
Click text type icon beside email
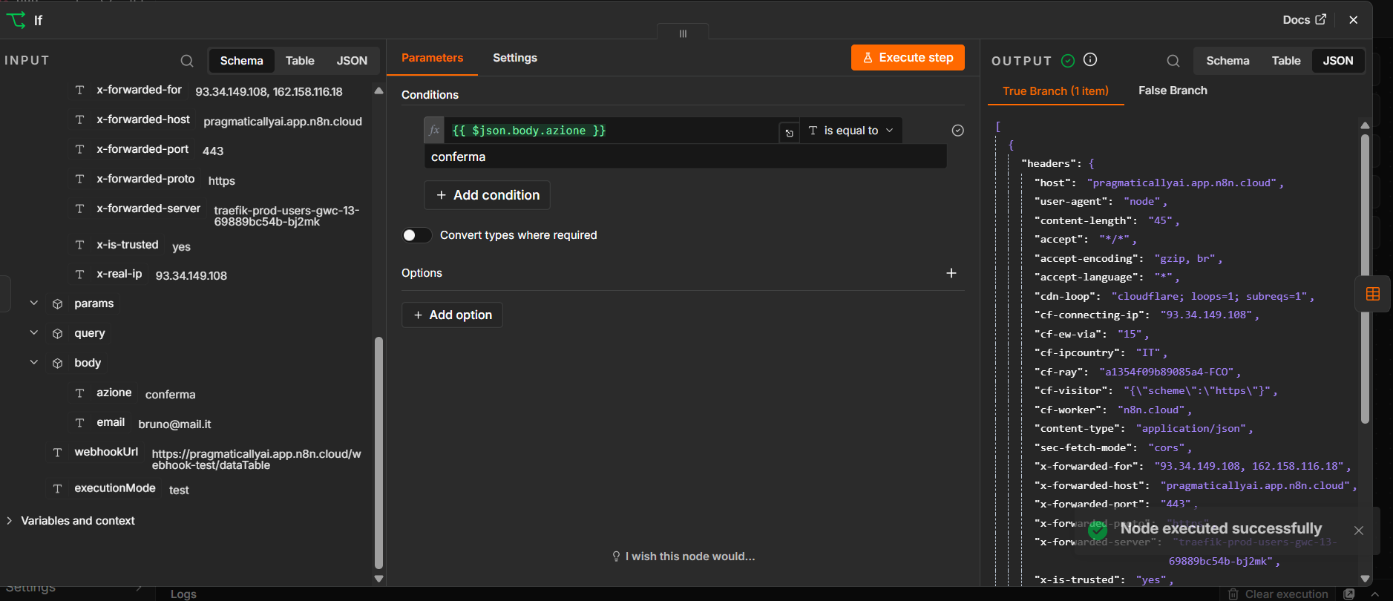[79, 423]
